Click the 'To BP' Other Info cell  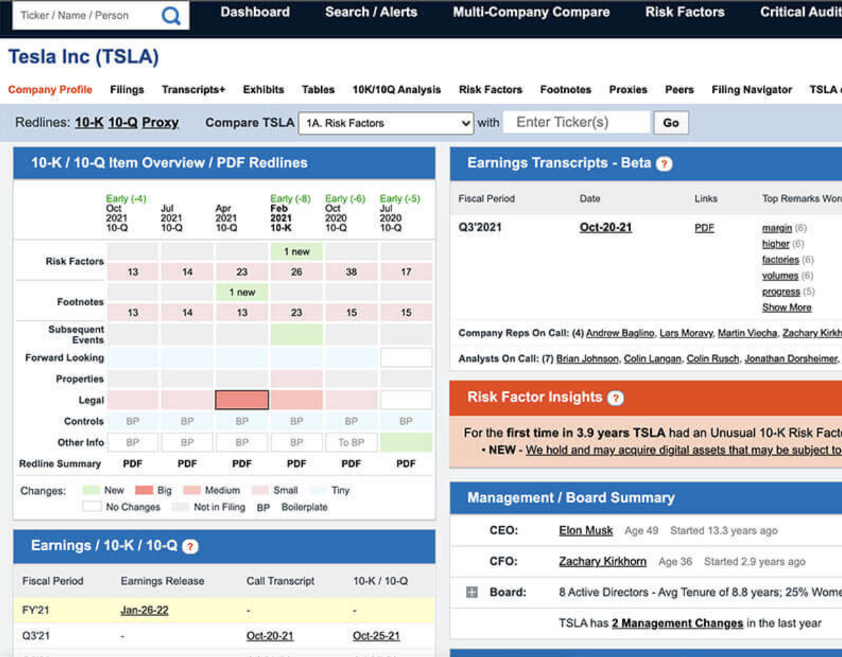point(351,442)
